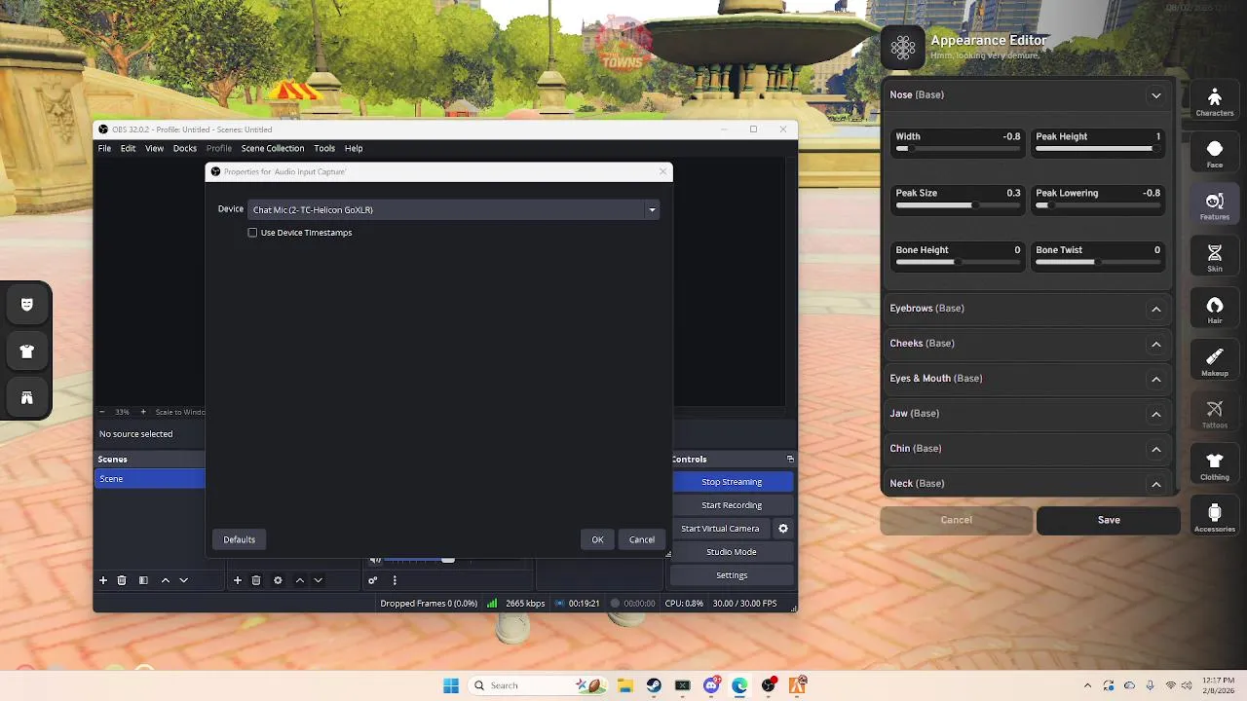Open source properties gear icon
The height and width of the screenshot is (701, 1247).
(x=278, y=580)
